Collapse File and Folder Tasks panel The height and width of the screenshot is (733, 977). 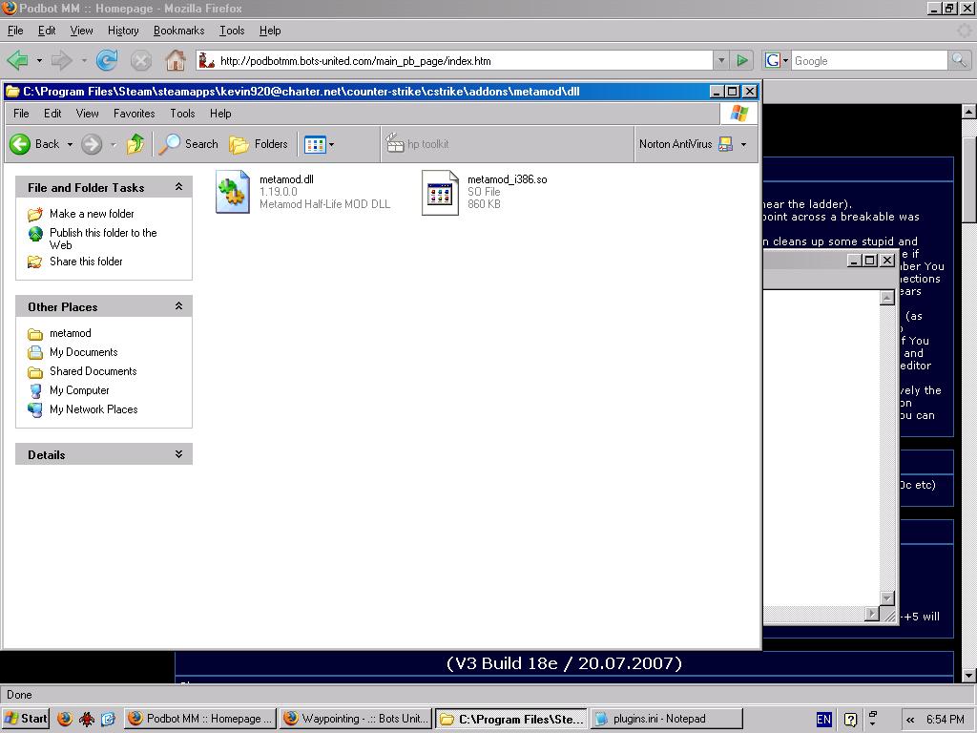coord(178,187)
